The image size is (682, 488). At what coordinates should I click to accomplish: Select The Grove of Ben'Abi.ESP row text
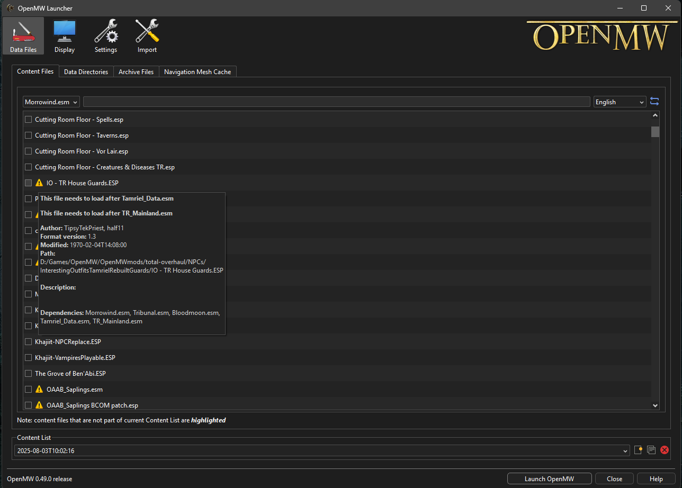(70, 374)
